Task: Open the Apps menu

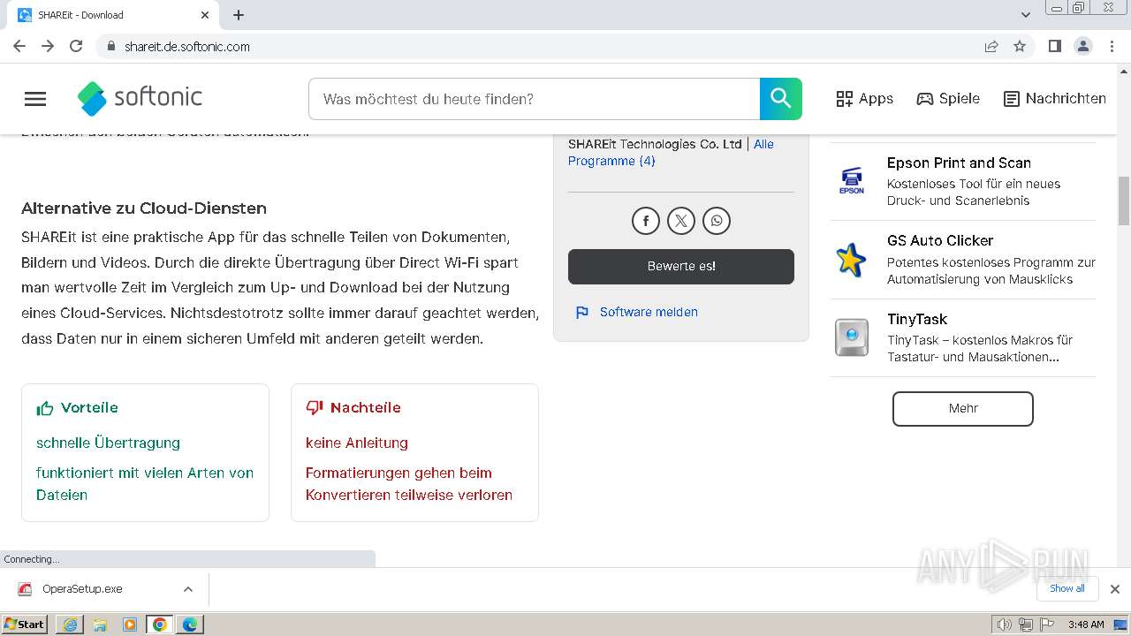Action: (864, 99)
